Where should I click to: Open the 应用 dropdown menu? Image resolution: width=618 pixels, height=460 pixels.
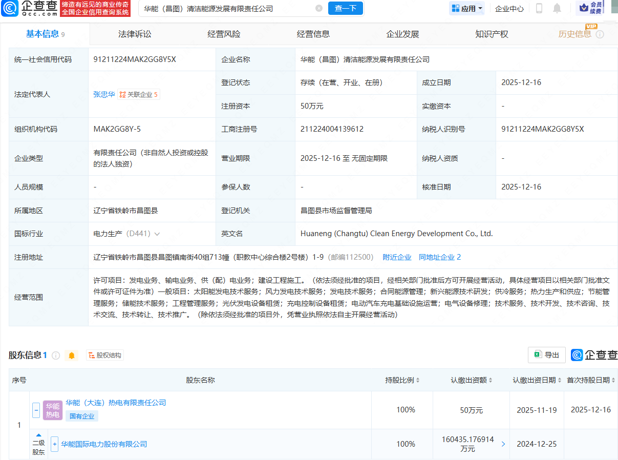point(466,9)
